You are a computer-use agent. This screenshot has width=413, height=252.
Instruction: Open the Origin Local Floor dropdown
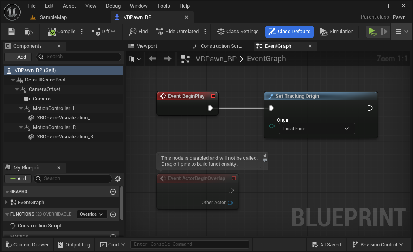point(316,129)
